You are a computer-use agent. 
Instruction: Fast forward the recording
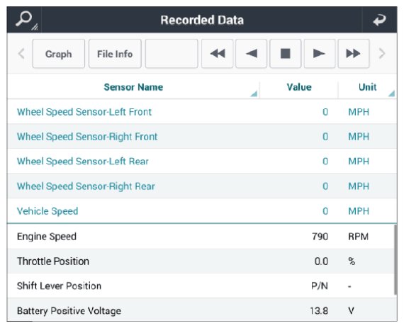click(x=354, y=54)
